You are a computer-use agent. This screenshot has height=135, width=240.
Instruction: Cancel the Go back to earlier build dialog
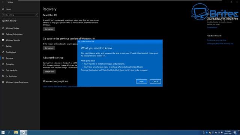coord(155,81)
